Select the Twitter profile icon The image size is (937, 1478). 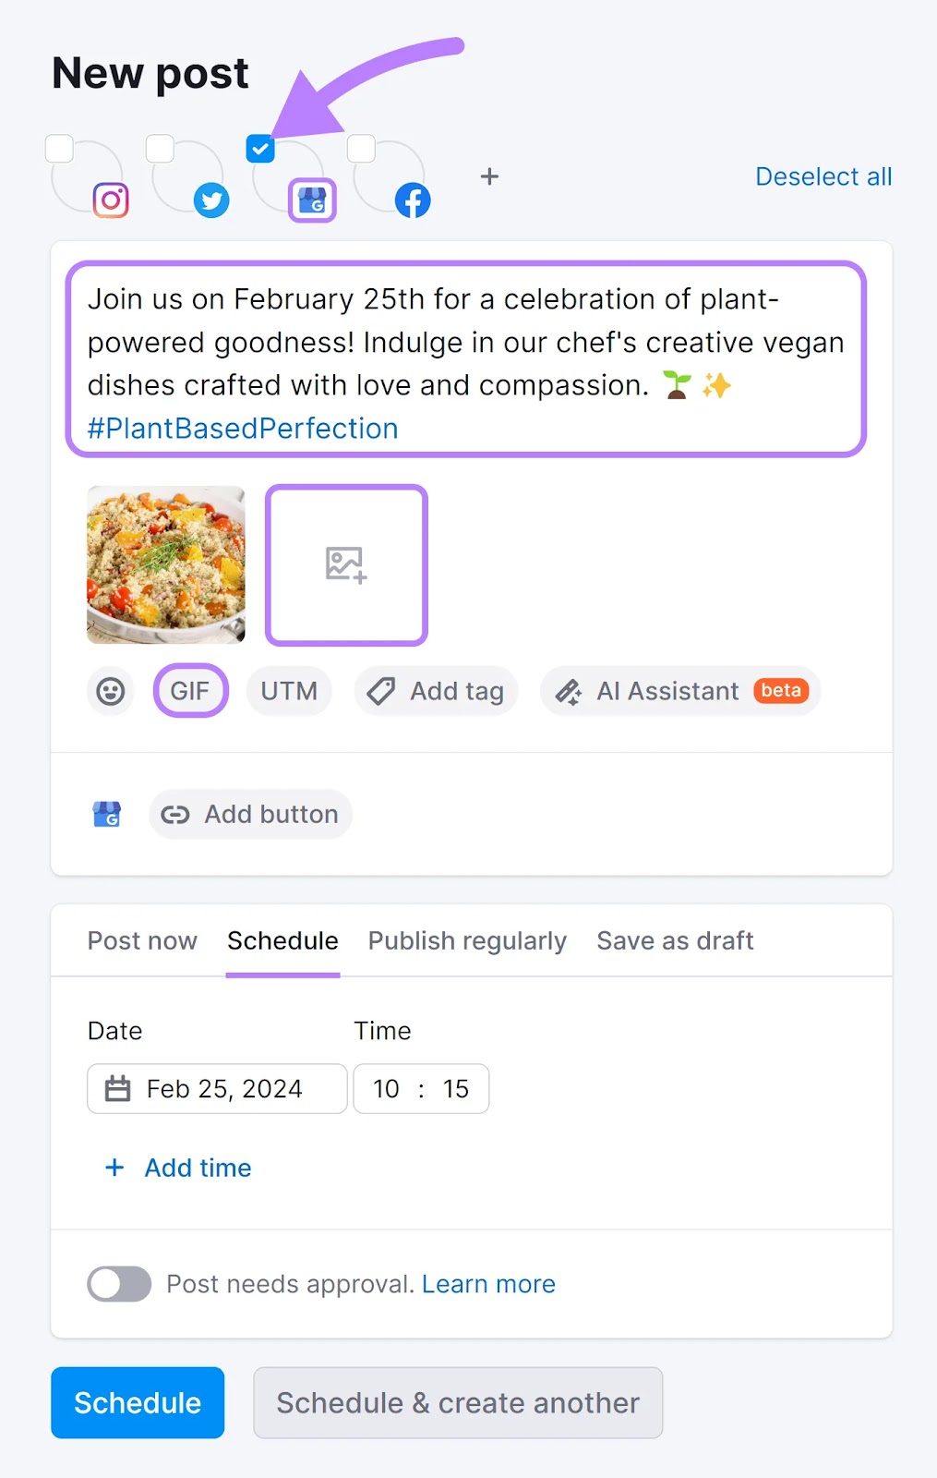[211, 200]
